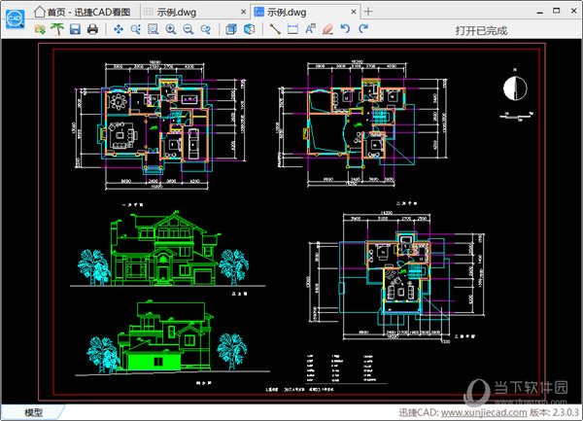Click the redo arrow icon
The height and width of the screenshot is (421, 583).
click(x=362, y=30)
